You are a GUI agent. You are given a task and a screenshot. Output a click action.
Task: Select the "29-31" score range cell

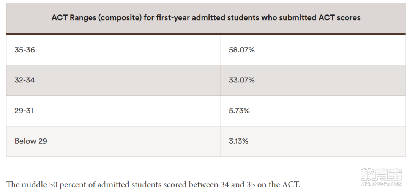click(x=24, y=111)
